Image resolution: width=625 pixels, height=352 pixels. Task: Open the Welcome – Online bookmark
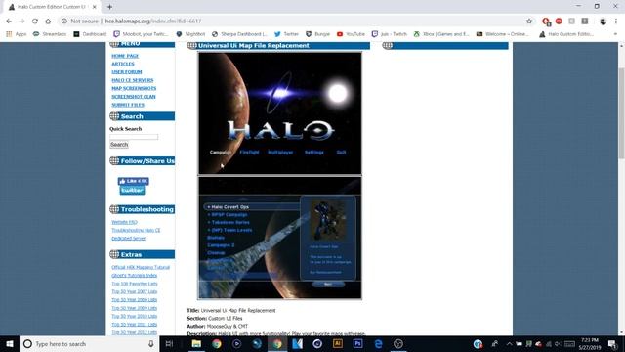coord(503,34)
